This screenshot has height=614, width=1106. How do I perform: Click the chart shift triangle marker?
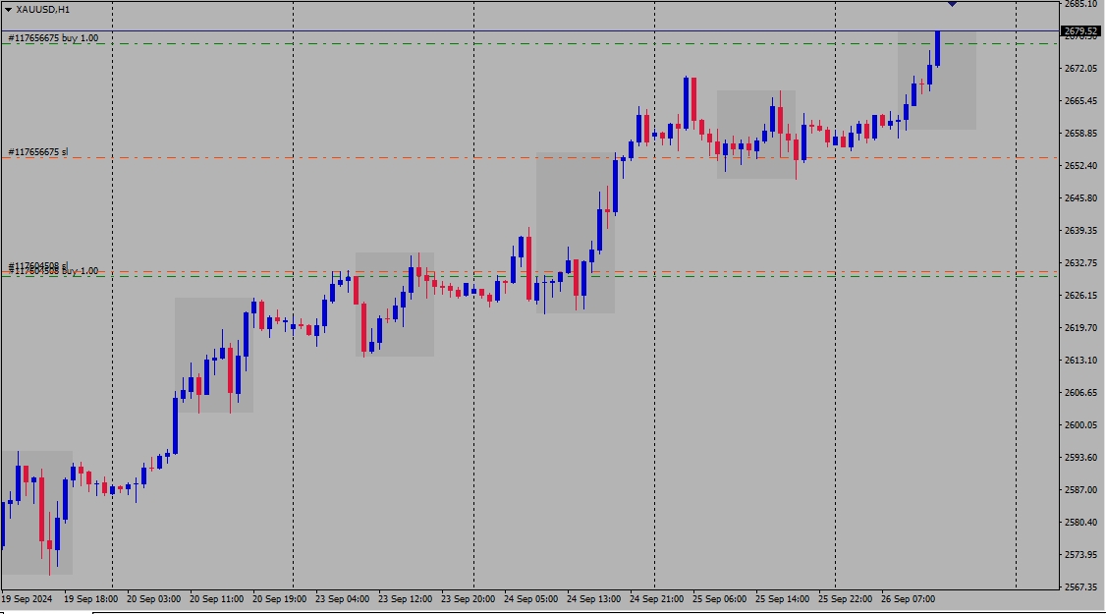[952, 4]
